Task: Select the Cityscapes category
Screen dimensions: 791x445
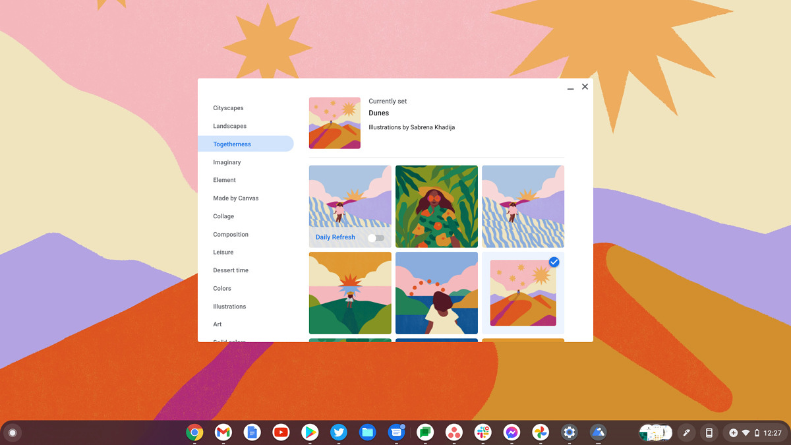Action: coord(228,108)
